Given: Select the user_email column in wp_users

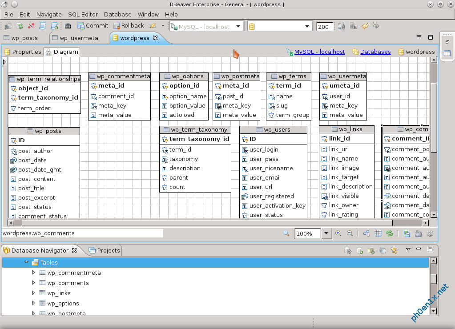Looking at the screenshot, I should 265,177.
